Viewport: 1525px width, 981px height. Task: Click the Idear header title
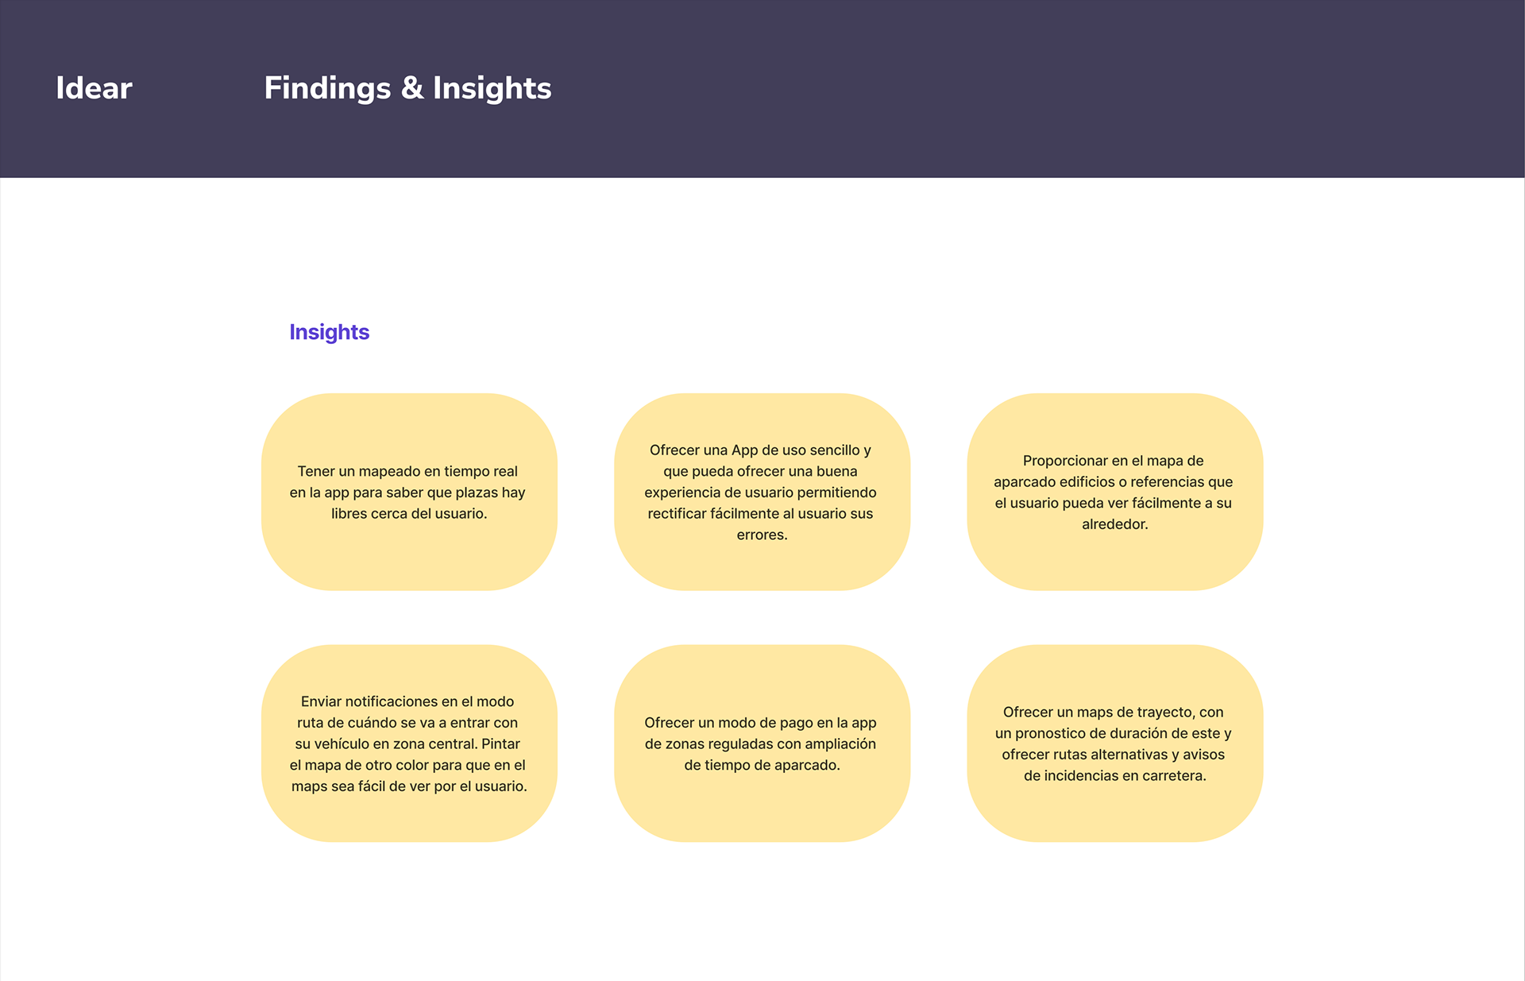(94, 88)
